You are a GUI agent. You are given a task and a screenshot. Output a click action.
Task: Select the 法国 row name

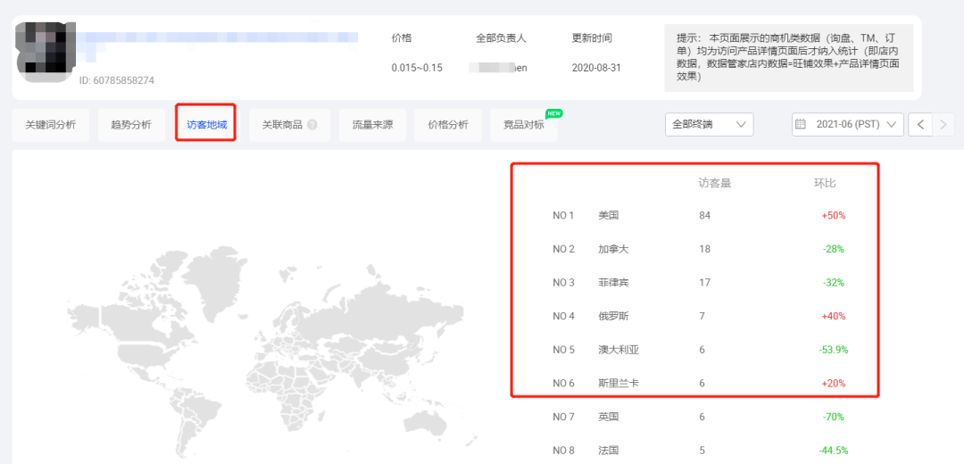608,450
